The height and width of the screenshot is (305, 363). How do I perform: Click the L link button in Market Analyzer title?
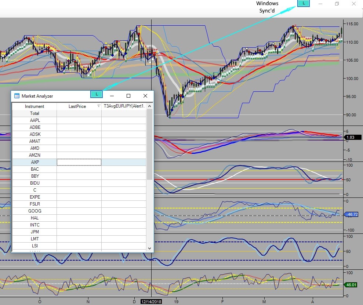tap(96, 94)
